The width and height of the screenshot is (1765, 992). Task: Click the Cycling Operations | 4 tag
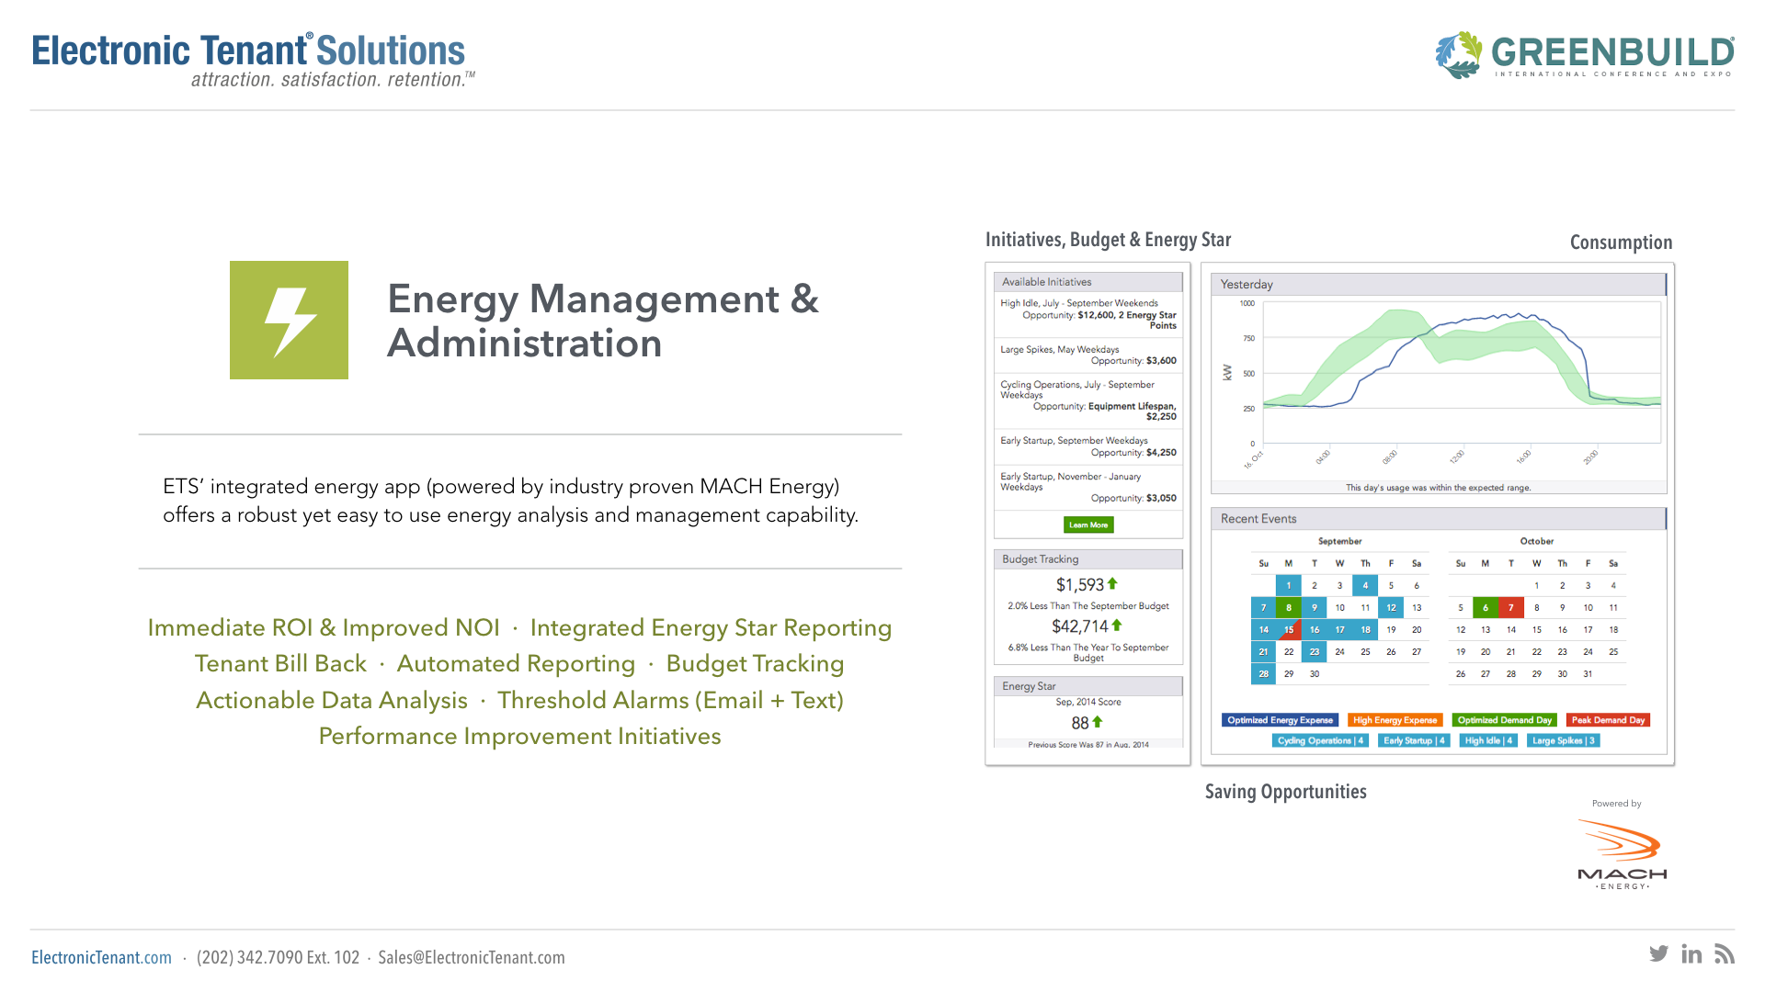tap(1320, 740)
